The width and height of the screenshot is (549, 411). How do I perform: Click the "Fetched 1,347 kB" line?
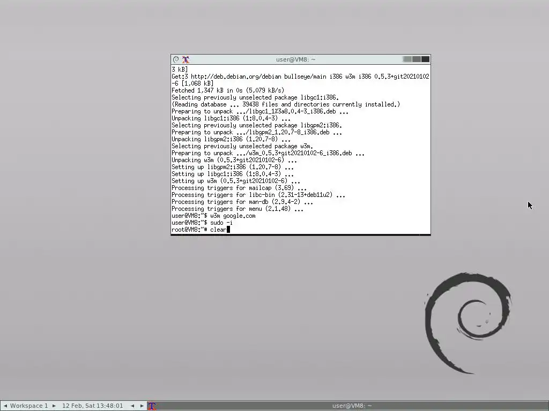tap(228, 90)
